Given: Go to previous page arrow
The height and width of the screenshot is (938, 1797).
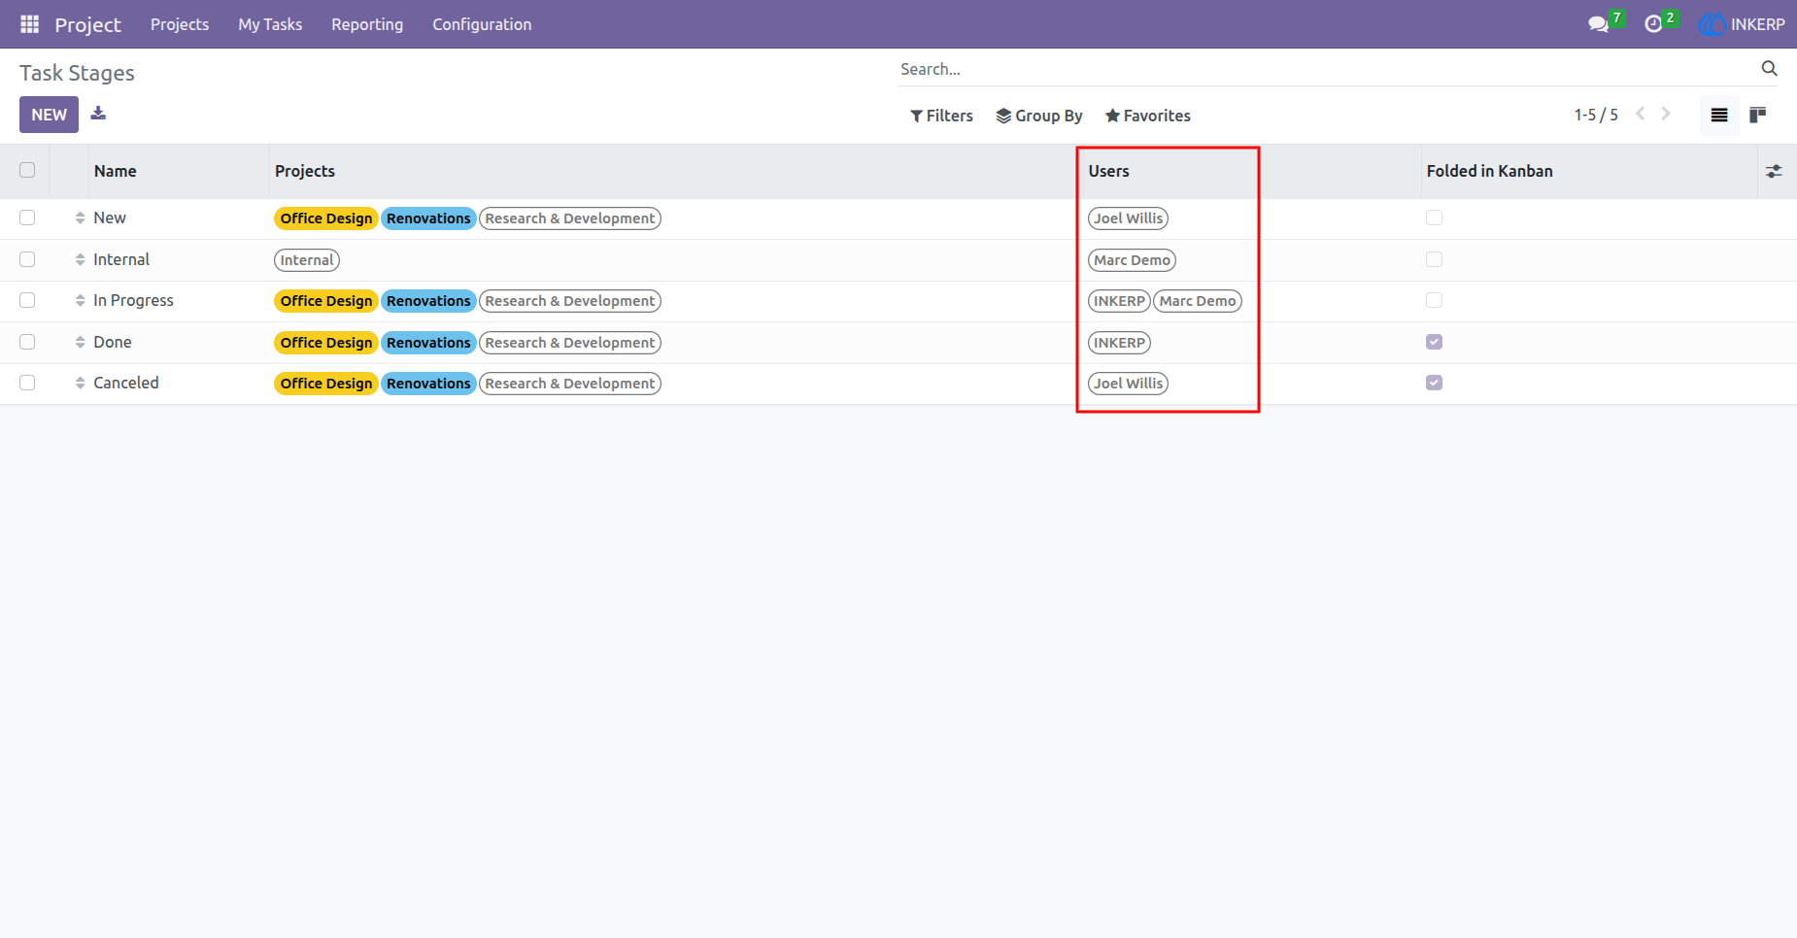Looking at the screenshot, I should (x=1641, y=115).
